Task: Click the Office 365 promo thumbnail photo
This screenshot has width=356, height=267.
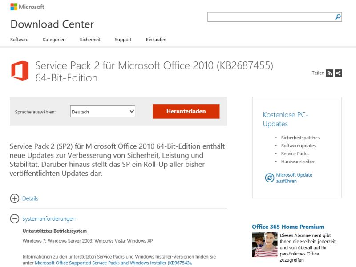Action: point(265,244)
